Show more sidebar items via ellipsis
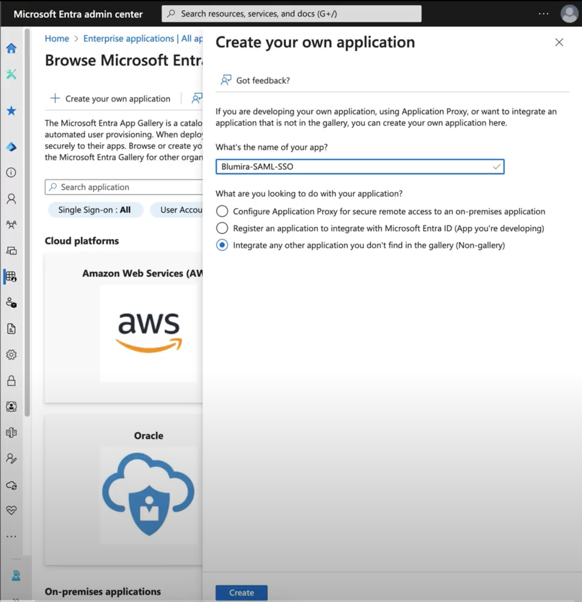The image size is (582, 602). [11, 536]
